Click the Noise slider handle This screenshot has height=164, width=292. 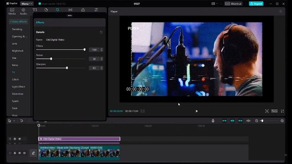coord(51,59)
